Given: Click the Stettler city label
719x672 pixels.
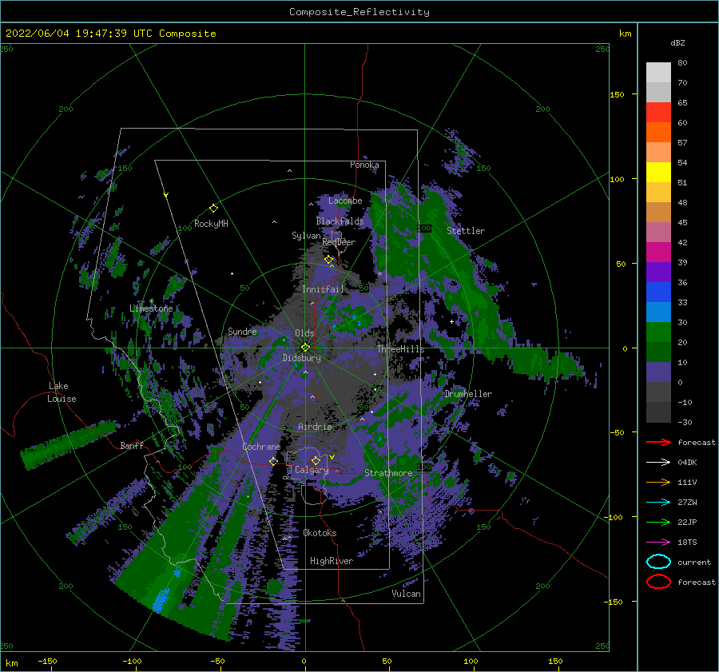Looking at the screenshot, I should click(466, 231).
